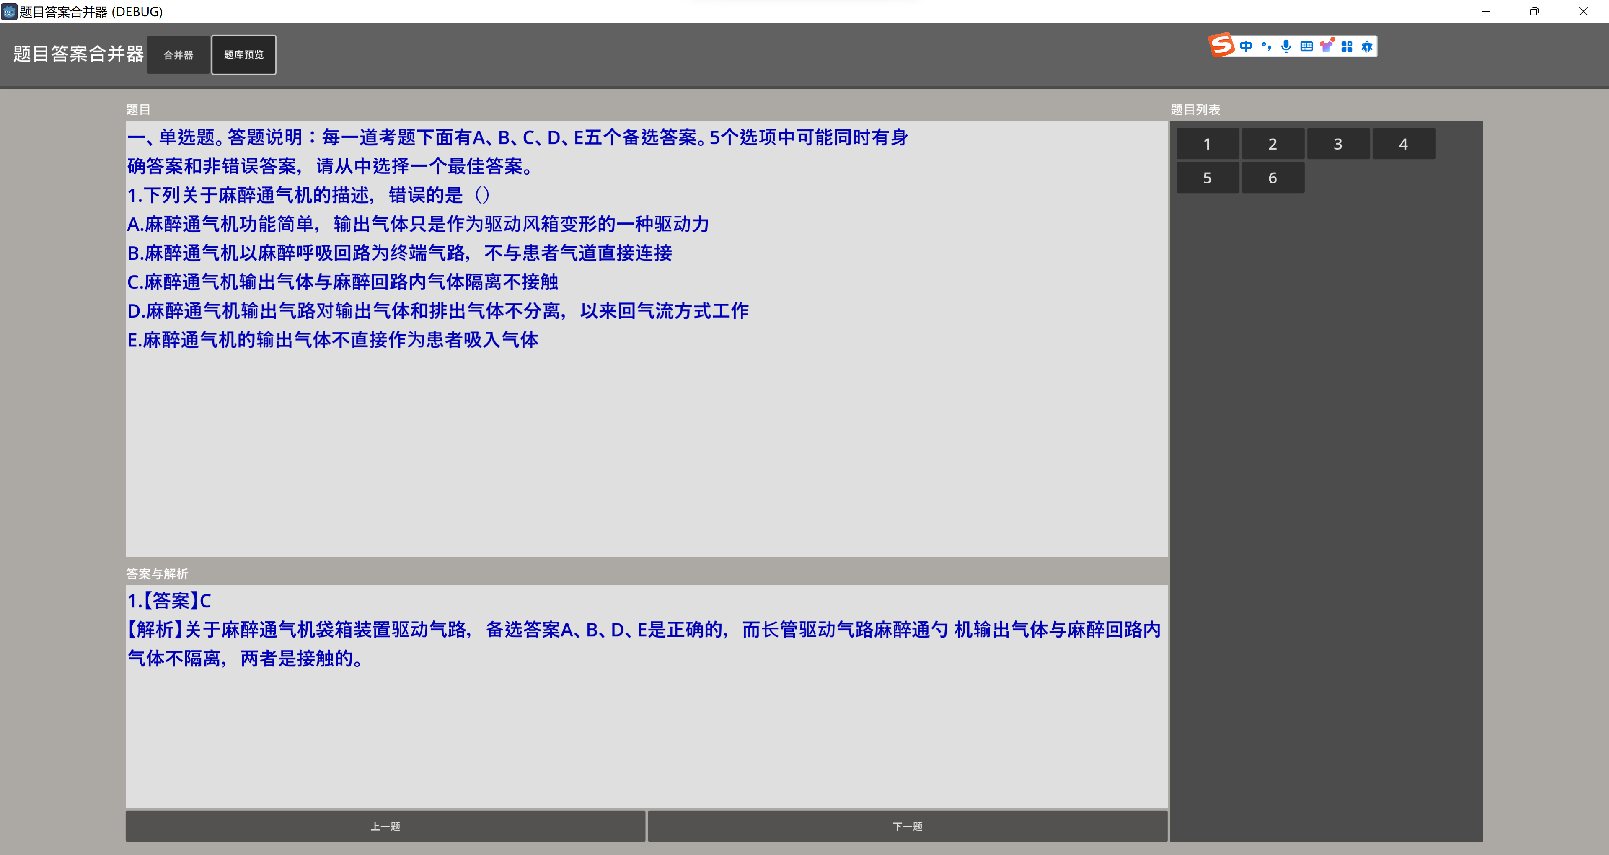
Task: Select question 1 in the list
Action: pyautogui.click(x=1207, y=144)
